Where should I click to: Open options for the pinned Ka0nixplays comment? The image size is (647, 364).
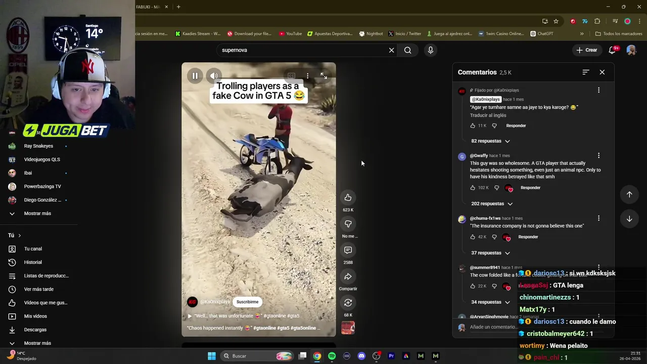coord(598,90)
